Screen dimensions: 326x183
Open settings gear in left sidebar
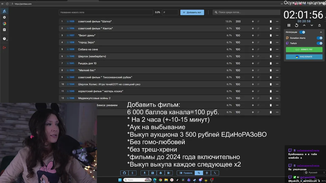point(4,17)
